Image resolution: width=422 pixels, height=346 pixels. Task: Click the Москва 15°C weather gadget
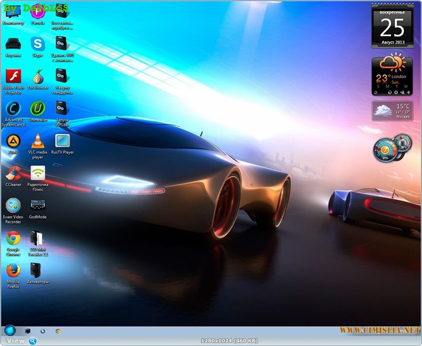392,111
